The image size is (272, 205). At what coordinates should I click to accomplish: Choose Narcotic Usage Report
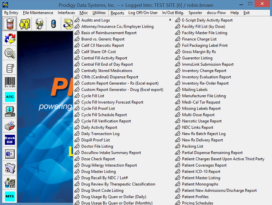[x=202, y=121]
